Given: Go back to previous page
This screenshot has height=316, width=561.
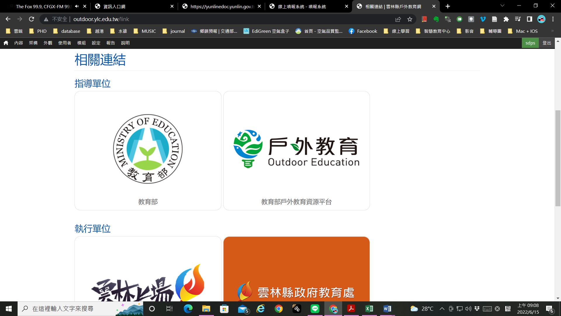Looking at the screenshot, I should pyautogui.click(x=8, y=19).
